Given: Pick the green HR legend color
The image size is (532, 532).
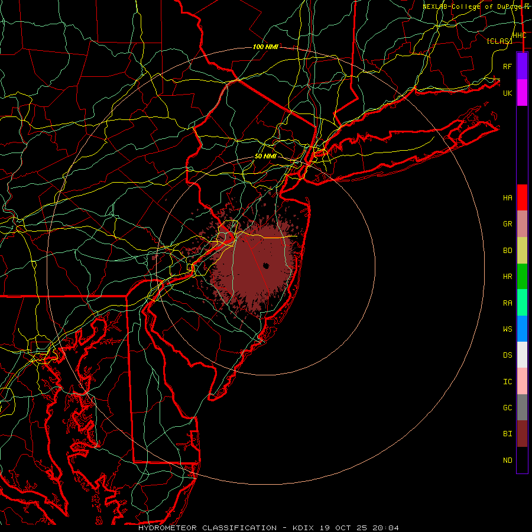Looking at the screenshot, I should pos(522,276).
